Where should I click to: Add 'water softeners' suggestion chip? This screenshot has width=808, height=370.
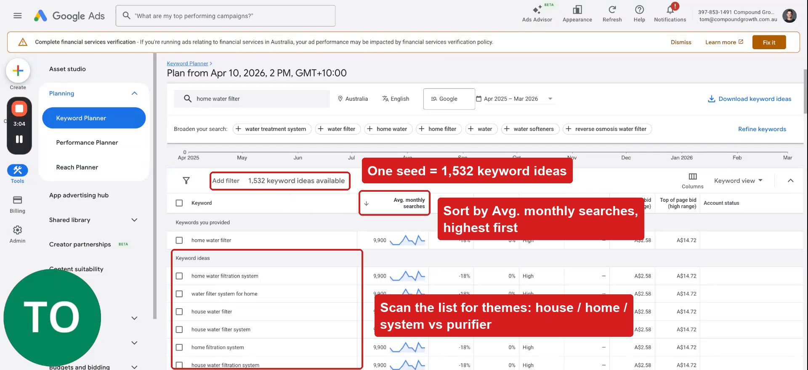(x=530, y=129)
